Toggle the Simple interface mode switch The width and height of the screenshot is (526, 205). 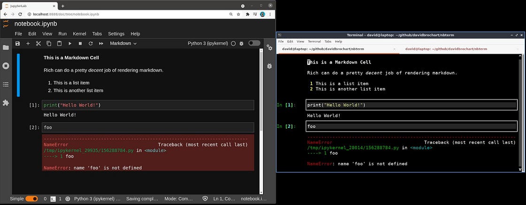point(31,199)
